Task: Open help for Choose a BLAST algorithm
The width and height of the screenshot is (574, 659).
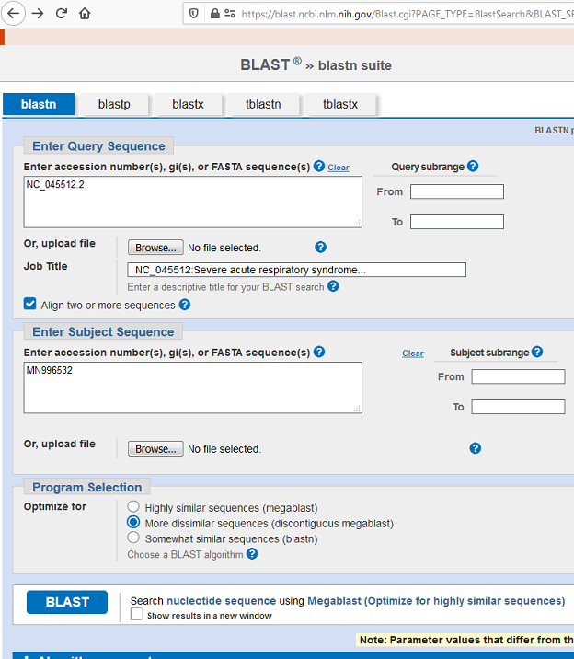Action: pyautogui.click(x=252, y=554)
